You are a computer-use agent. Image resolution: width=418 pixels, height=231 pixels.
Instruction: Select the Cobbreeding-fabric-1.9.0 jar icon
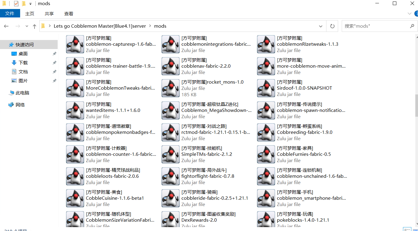pos(266,132)
